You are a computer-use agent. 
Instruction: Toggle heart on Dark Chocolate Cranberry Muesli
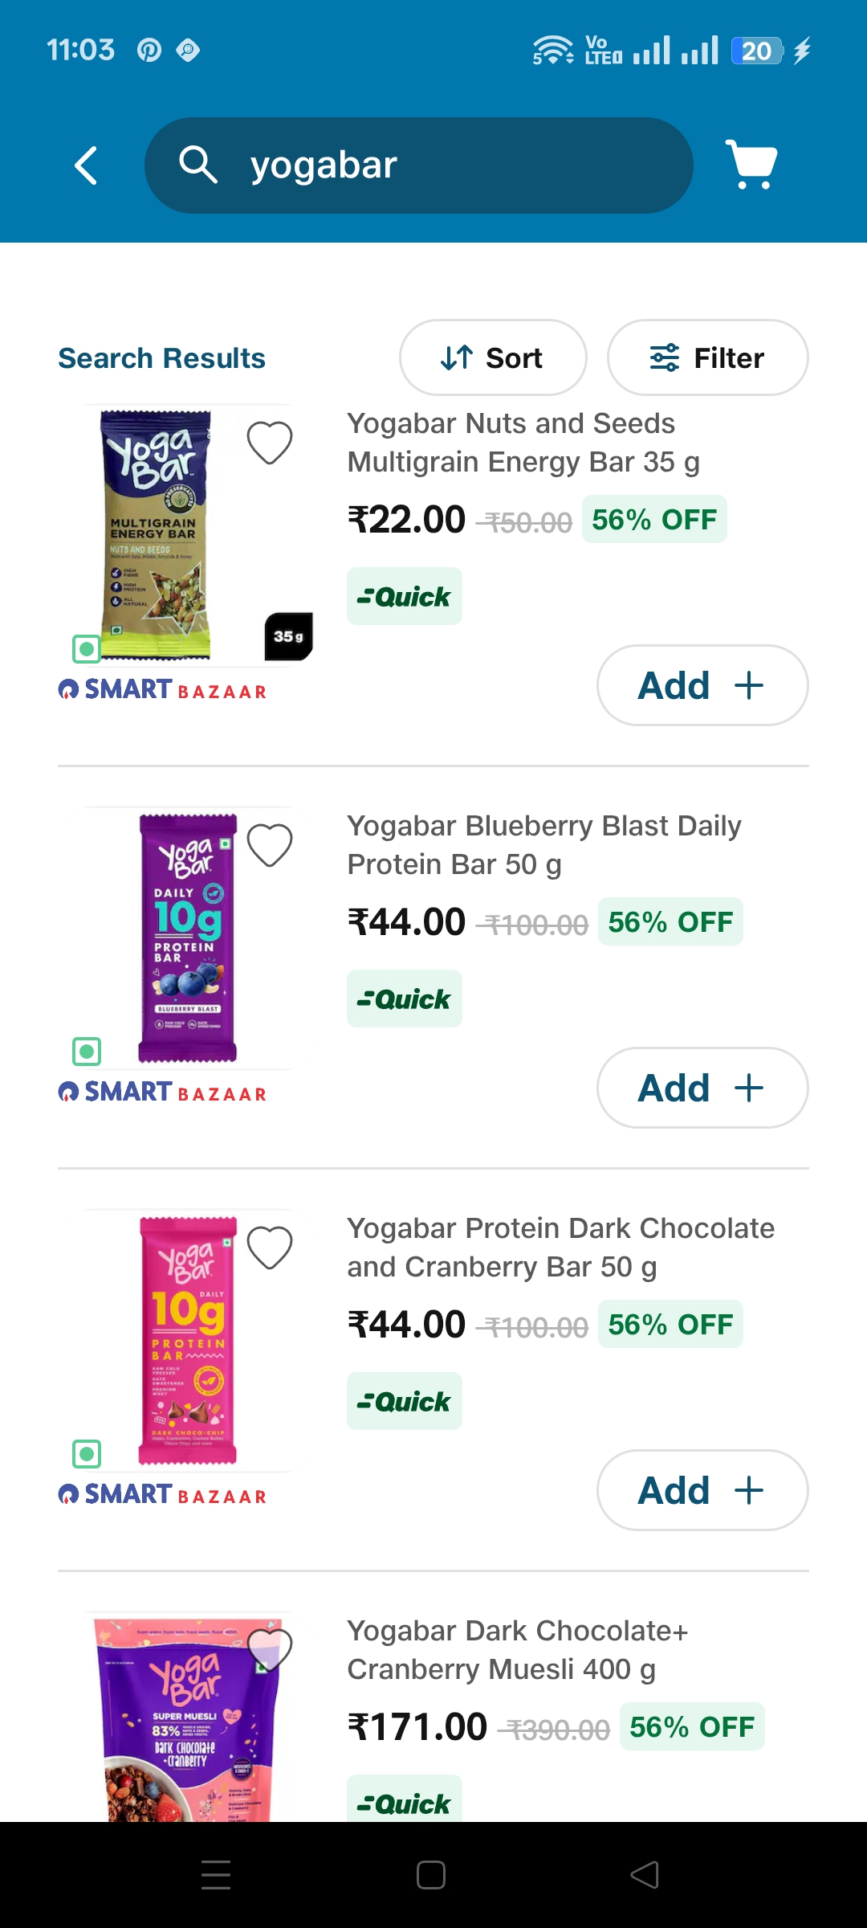click(270, 1648)
